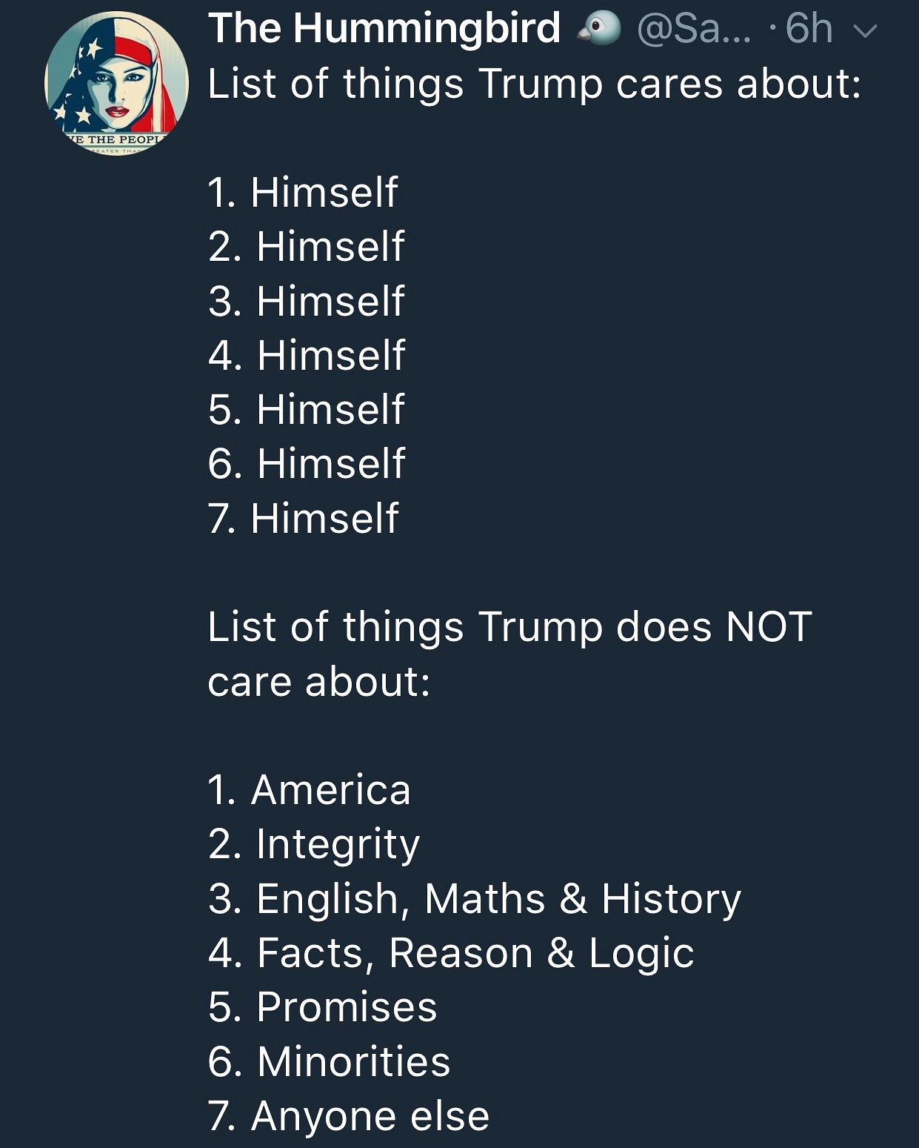919x1148 pixels.
Task: Click the bird emoji beside the name
Action: coord(599,29)
